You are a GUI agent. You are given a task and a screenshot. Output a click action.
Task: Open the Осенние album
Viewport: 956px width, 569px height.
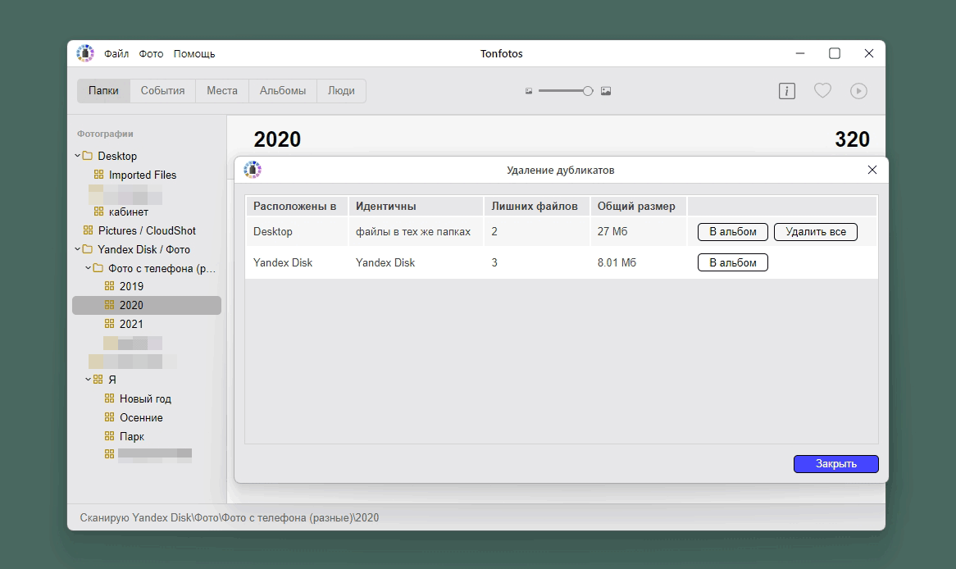[x=134, y=418]
